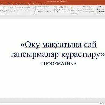Open the View ribbon tab
The height and width of the screenshot is (105, 105).
(29, 4)
